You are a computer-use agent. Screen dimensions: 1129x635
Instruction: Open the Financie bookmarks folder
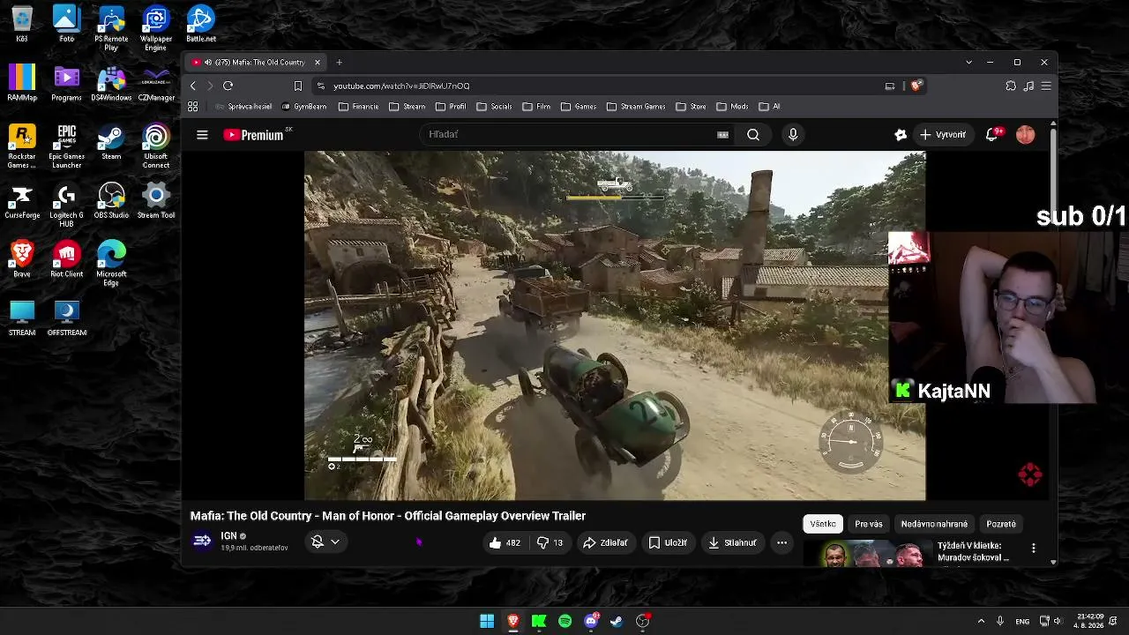359,107
